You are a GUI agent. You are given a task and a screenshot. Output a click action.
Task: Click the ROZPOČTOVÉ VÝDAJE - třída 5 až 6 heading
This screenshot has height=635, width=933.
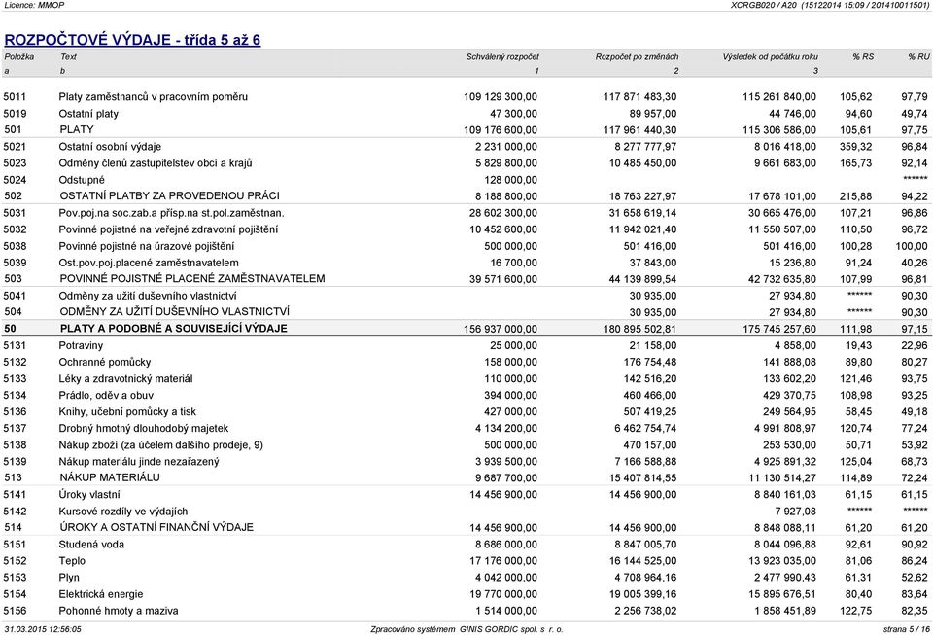[132, 40]
